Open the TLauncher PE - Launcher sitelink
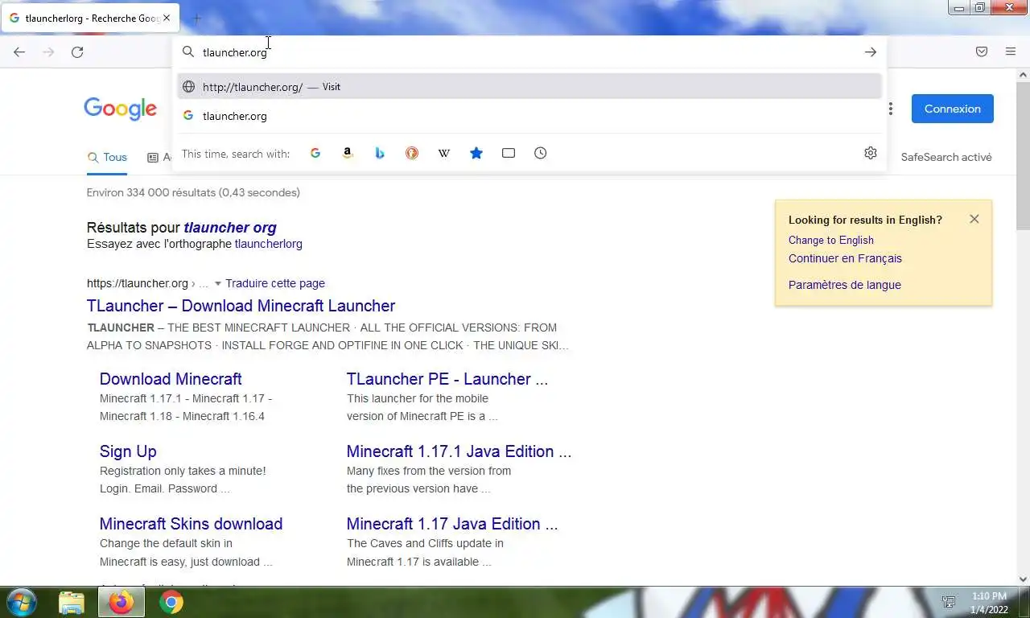 point(447,379)
